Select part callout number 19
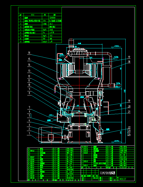The width and height of the screenshot is (143, 187). pyautogui.click(x=129, y=101)
